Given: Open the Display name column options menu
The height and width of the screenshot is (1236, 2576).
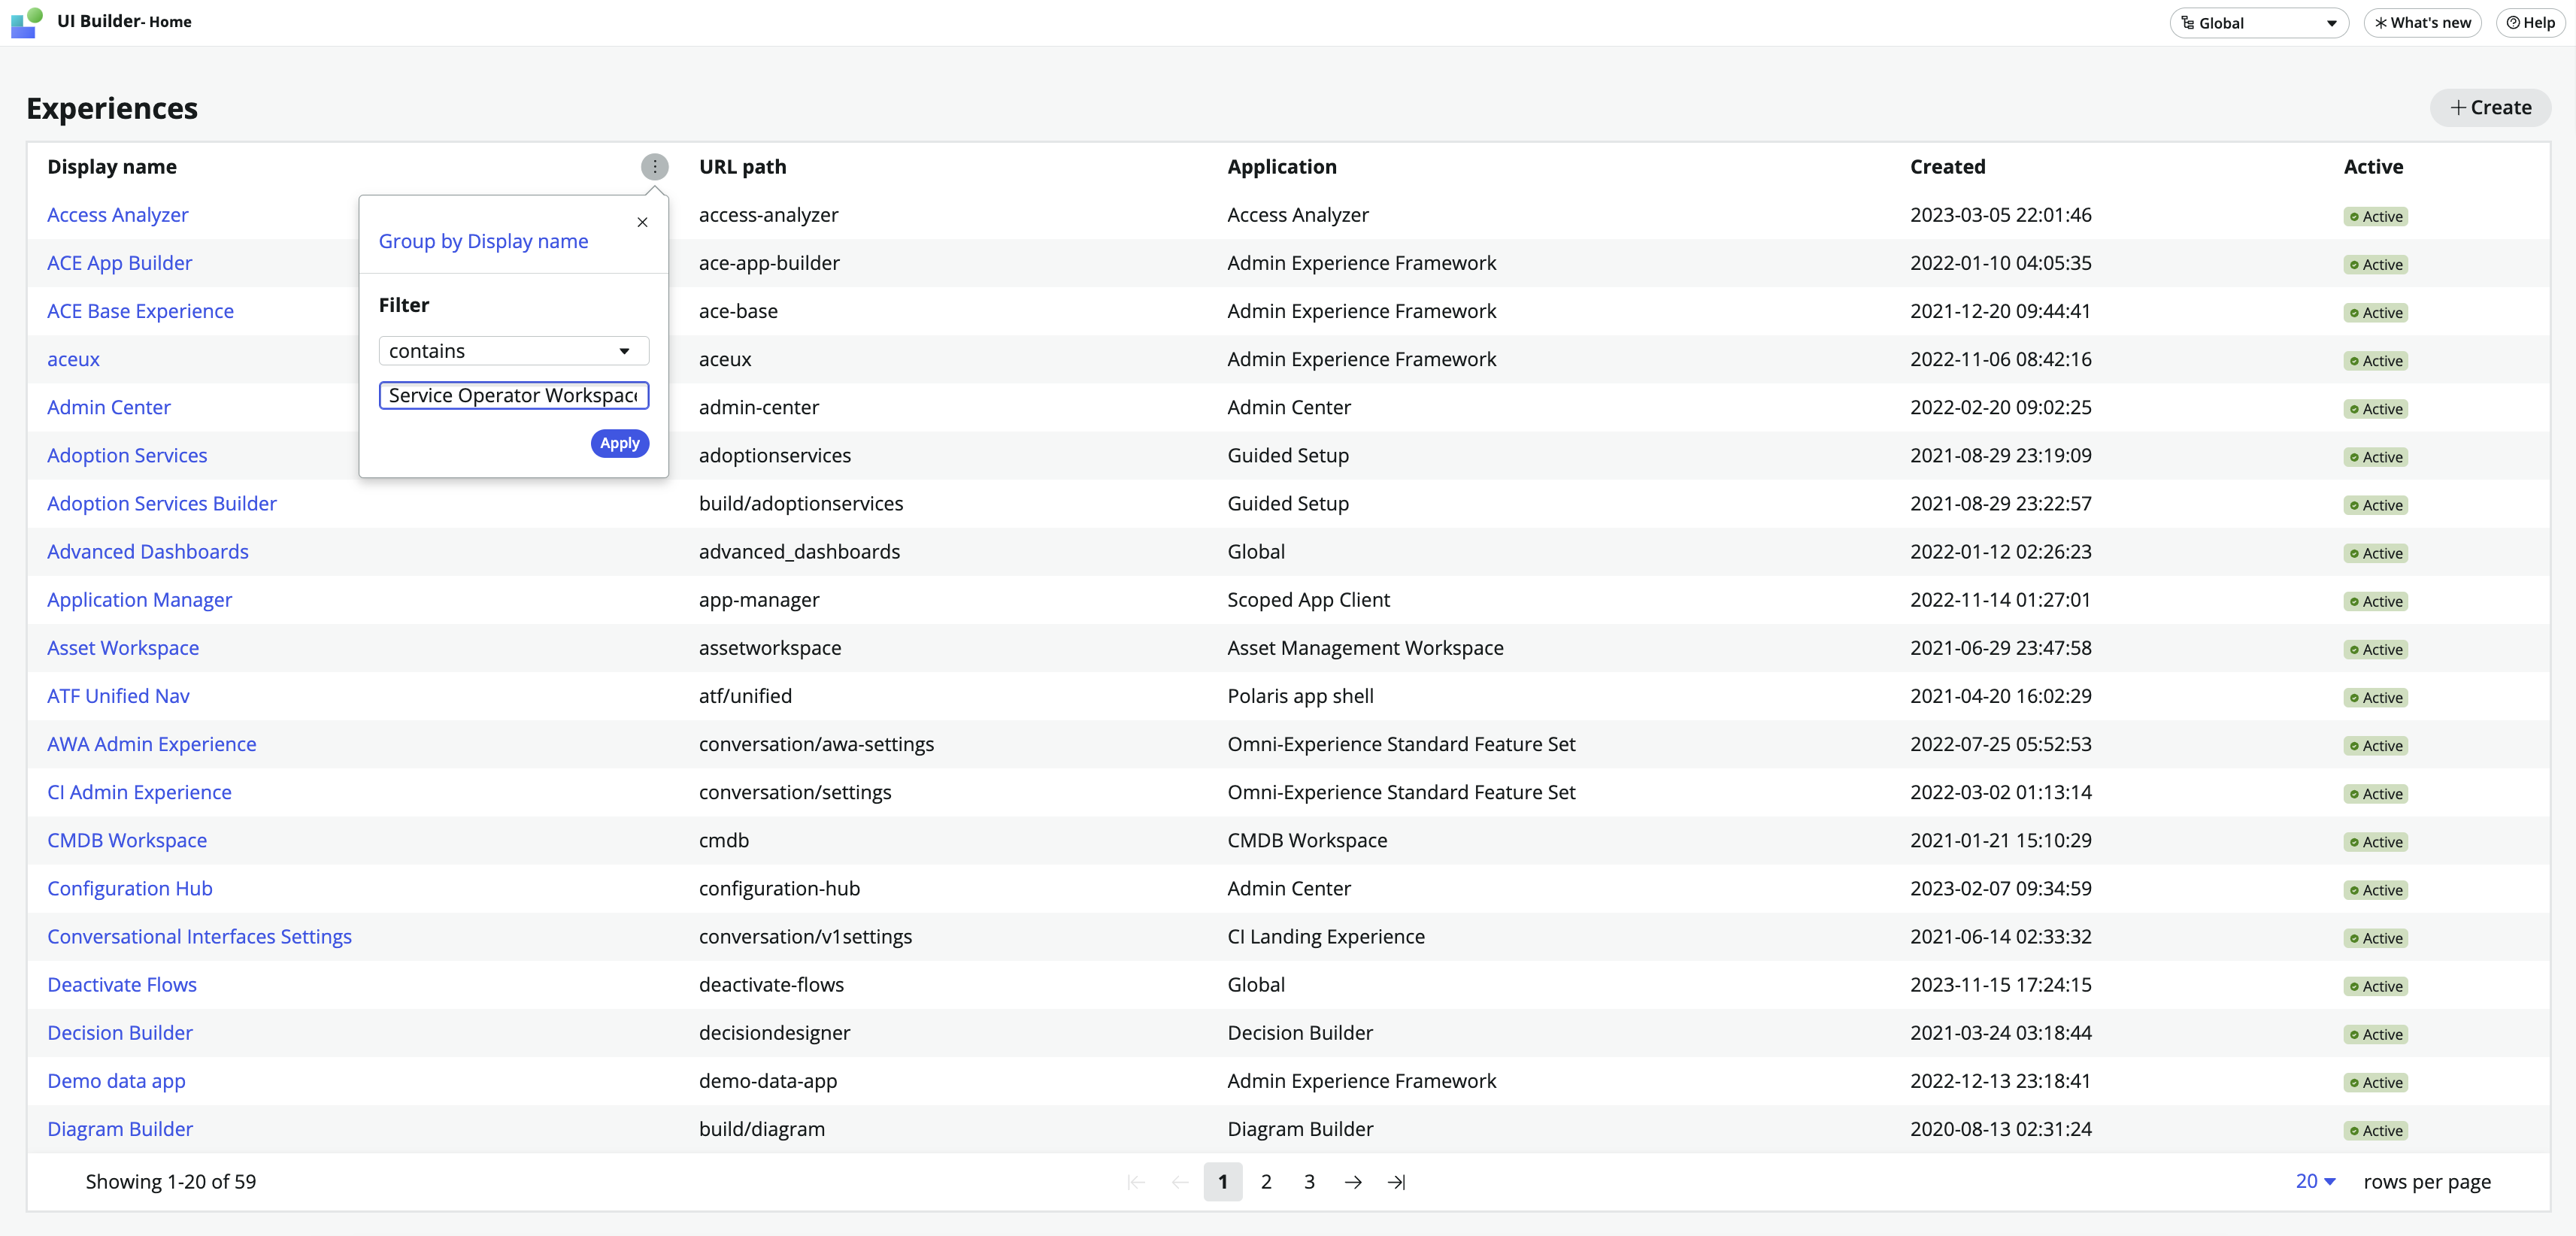Looking at the screenshot, I should point(655,167).
